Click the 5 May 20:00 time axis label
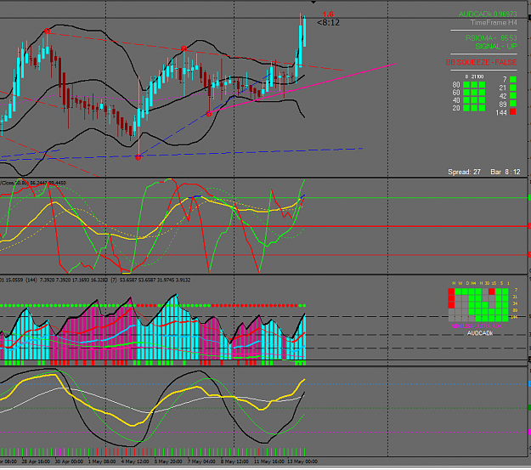The image size is (531, 470). coord(168,462)
